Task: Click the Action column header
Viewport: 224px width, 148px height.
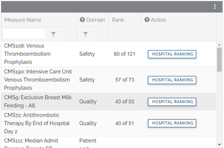Action: coord(158,20)
